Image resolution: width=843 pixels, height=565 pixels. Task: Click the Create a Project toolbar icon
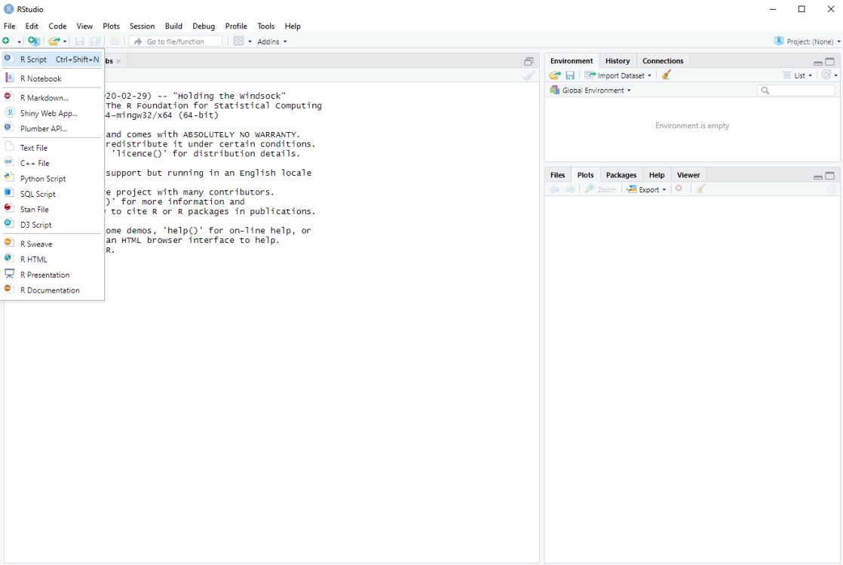[34, 41]
